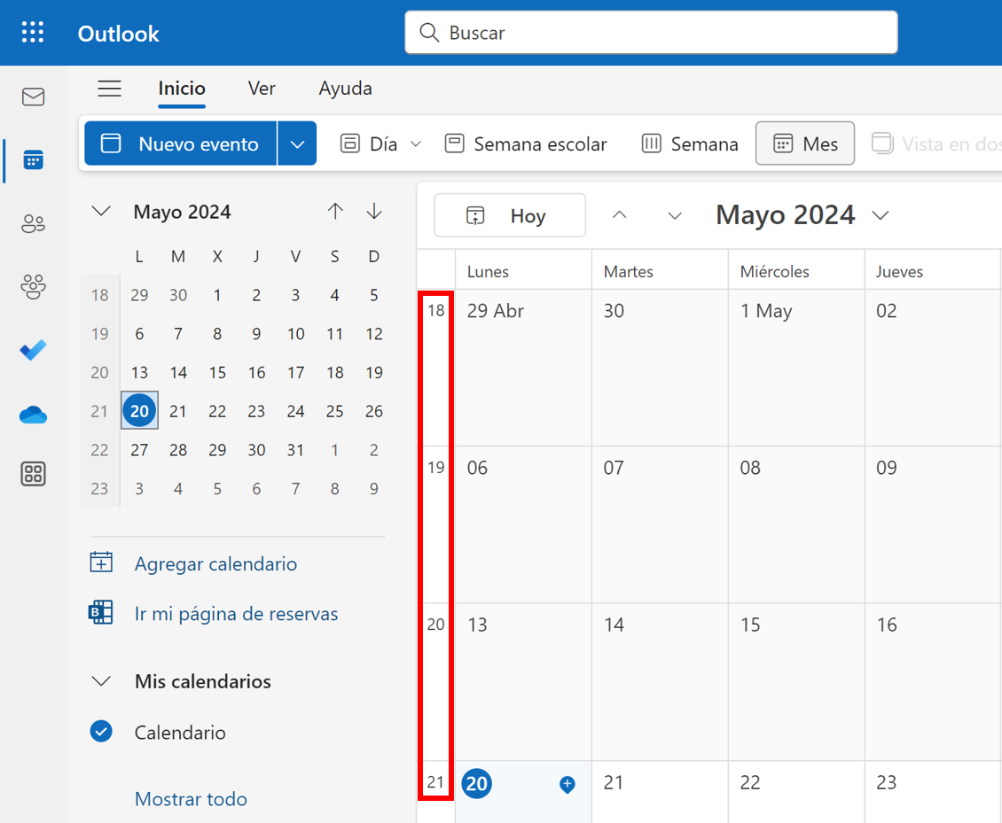Focus the Buscar search field
The image size is (1002, 823).
click(x=651, y=33)
